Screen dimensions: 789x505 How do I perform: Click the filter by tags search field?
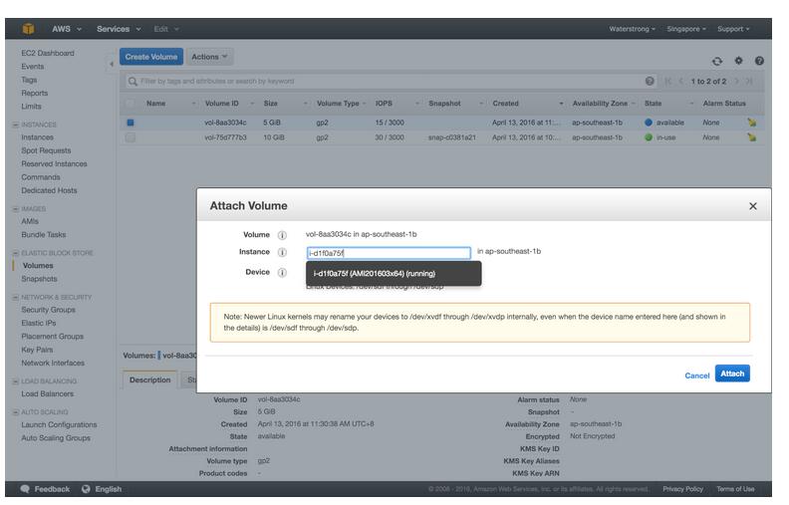(388, 82)
